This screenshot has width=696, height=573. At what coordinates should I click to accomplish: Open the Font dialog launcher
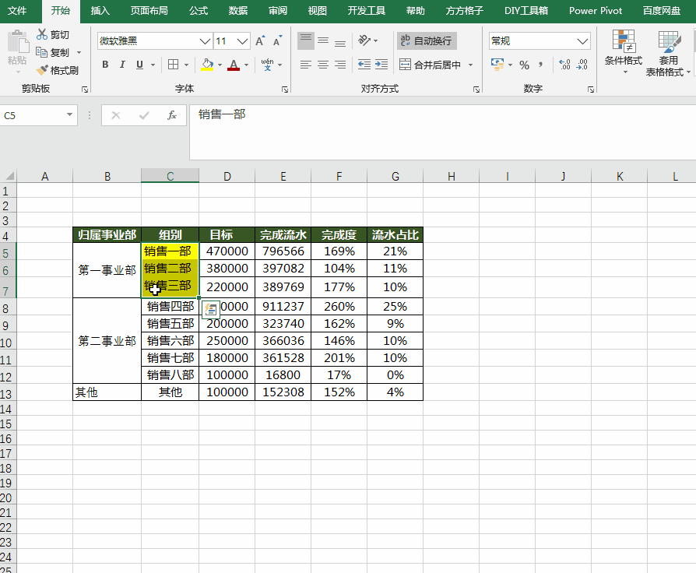[285, 90]
